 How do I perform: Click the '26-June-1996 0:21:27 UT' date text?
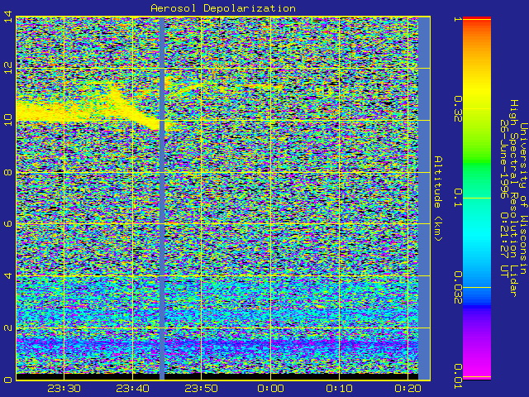(504, 198)
